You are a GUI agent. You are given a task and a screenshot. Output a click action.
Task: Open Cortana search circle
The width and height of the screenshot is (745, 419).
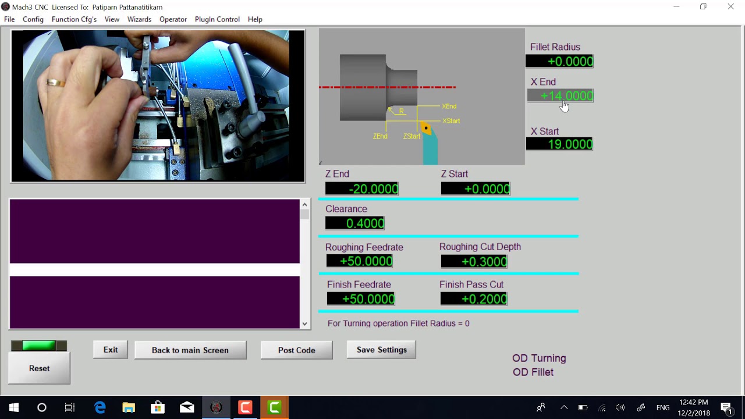(x=42, y=407)
